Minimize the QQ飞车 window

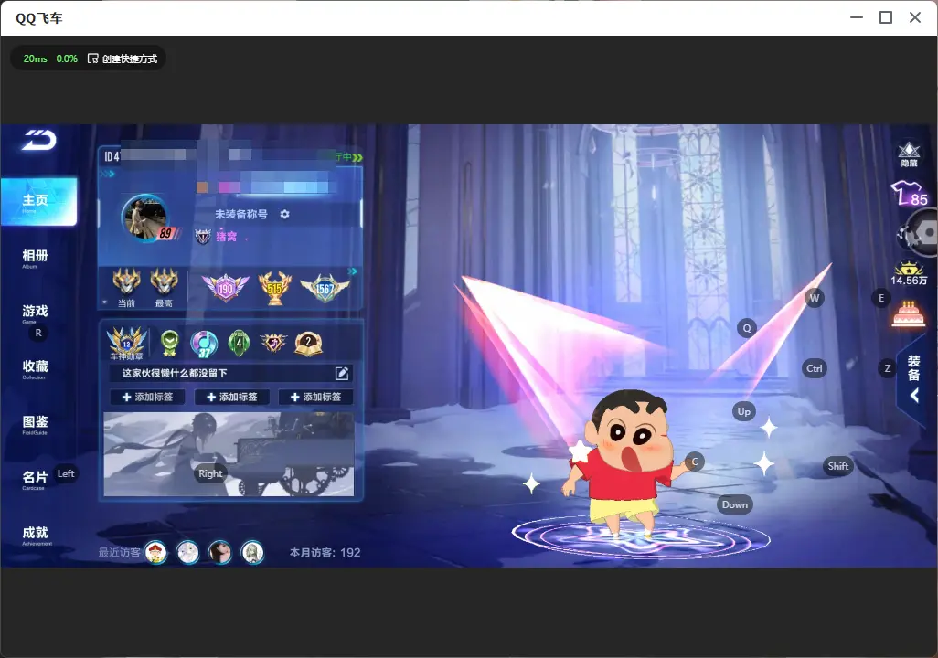[x=857, y=18]
